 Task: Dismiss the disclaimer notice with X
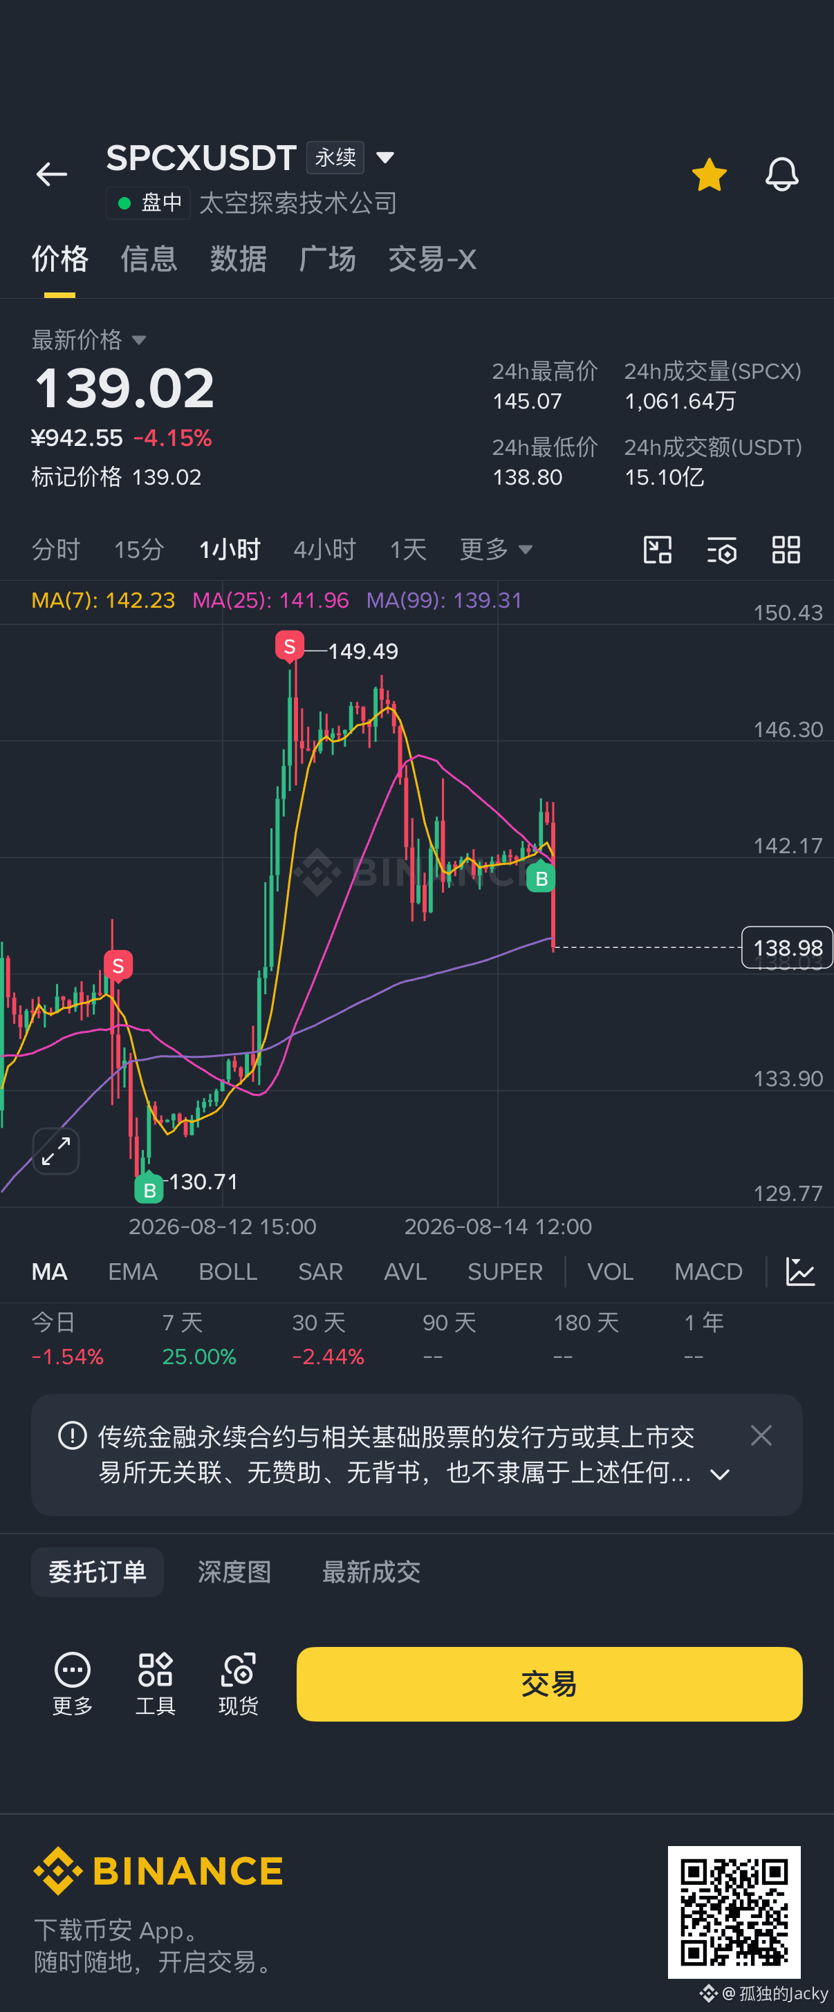click(x=761, y=1435)
